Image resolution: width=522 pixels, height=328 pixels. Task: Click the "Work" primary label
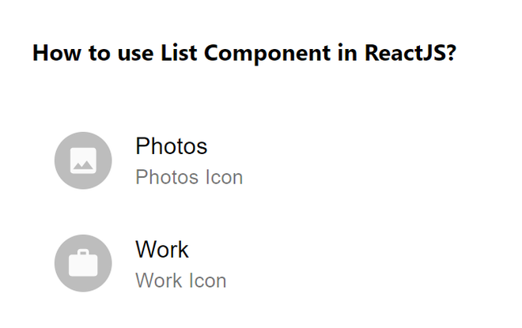pos(162,250)
